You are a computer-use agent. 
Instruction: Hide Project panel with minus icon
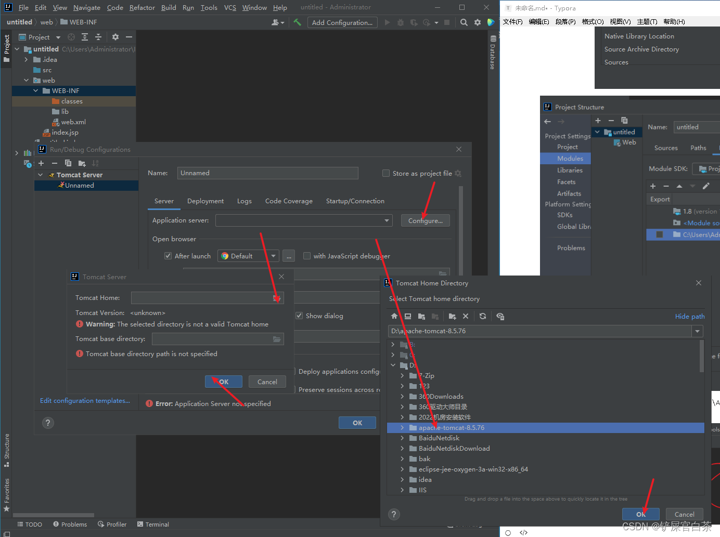pos(129,37)
